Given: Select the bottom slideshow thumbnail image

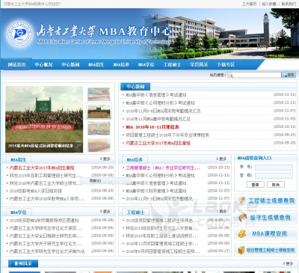Looking at the screenshot, I should click(x=99, y=145).
